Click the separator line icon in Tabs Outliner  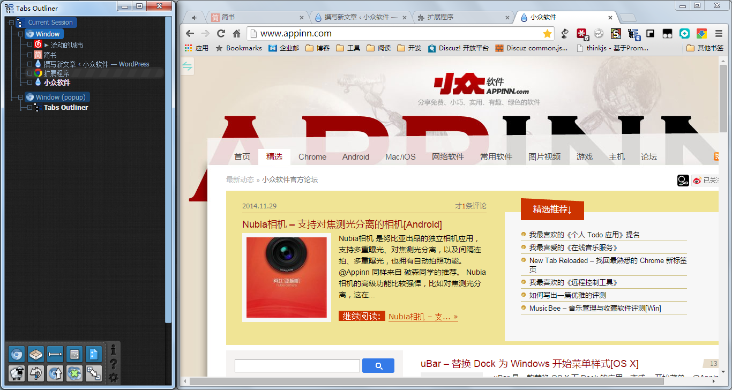(x=55, y=354)
